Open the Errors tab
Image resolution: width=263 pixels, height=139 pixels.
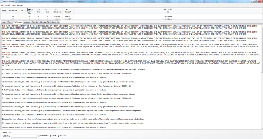coord(10,22)
